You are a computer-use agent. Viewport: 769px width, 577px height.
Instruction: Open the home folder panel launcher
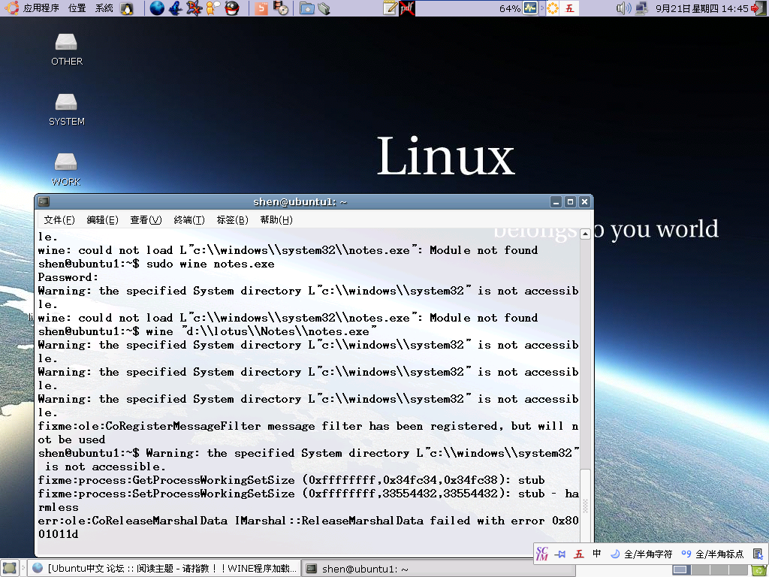click(x=307, y=8)
